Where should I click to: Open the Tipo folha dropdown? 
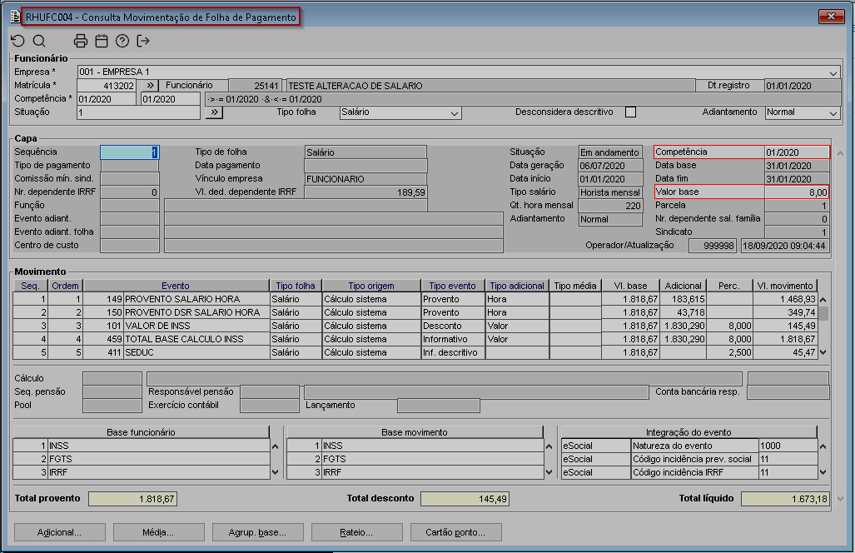455,113
